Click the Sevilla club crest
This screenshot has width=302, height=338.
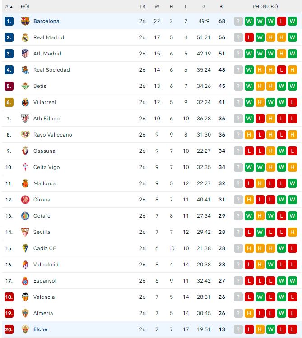coord(25,232)
